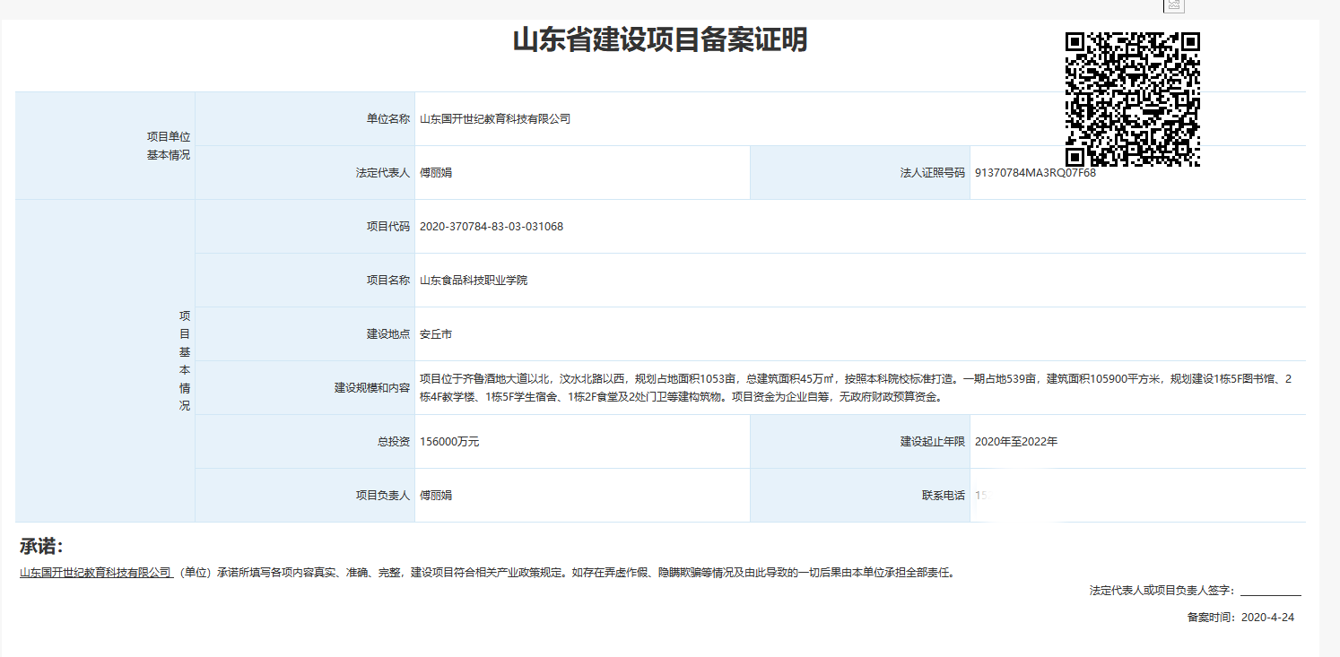Viewport: 1340px width, 657px height.
Task: Select license number 91370784MA3RQ07F68
Action: tap(1035, 173)
